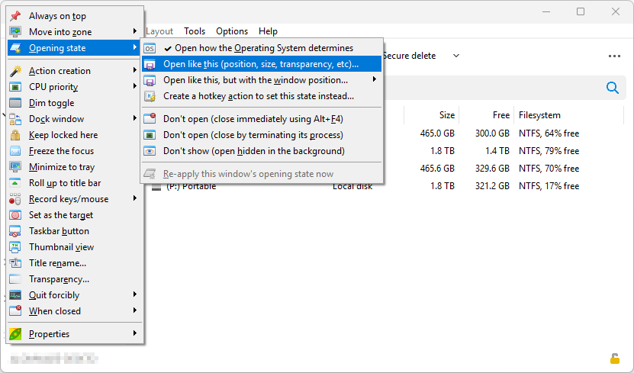The image size is (634, 373).
Task: Click the Roll up to title bar icon
Action: coord(15,183)
